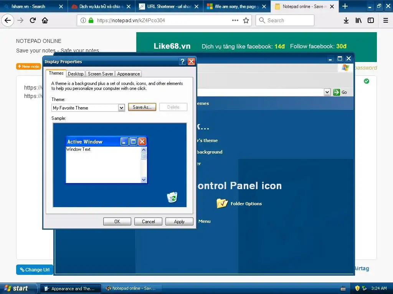
Task: Click the security shield icon in system tray
Action: click(357, 288)
